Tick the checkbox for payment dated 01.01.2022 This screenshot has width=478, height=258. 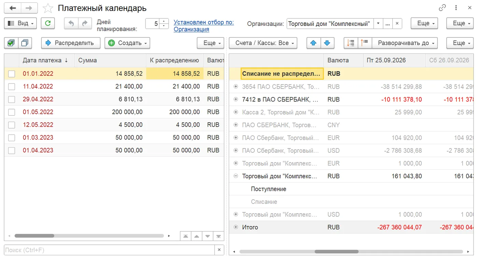[12, 74]
